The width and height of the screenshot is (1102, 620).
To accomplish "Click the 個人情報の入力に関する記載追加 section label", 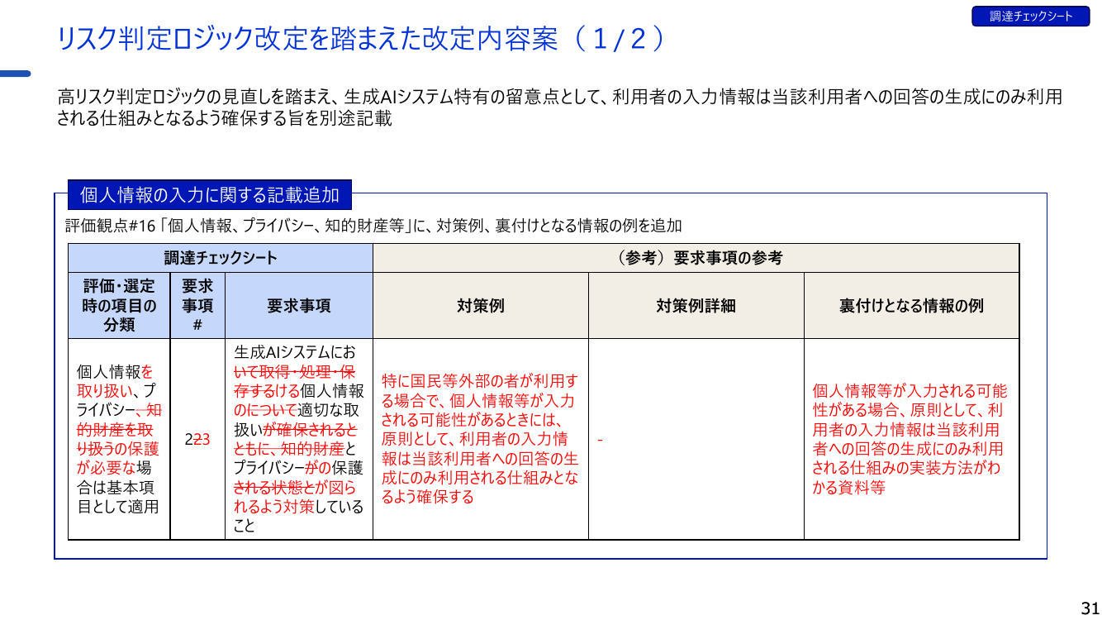I will [x=210, y=195].
